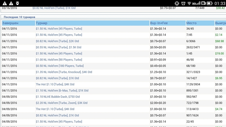Open $0.50 NL Hold'em [180 Players, Turbo]
Viewport: 226px width, 127px height.
60,66
